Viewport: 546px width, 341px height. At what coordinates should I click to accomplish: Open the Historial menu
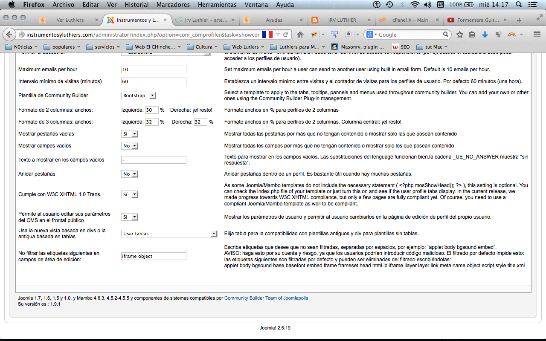[136, 5]
